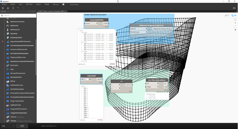Click the Redo arrow icon

click(23, 8)
